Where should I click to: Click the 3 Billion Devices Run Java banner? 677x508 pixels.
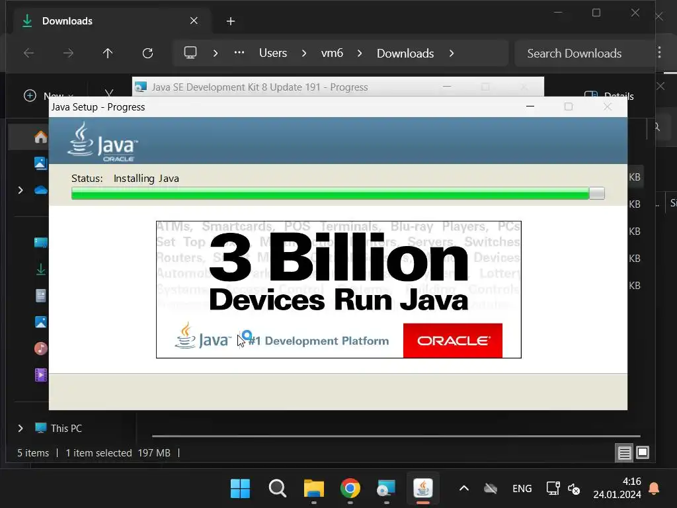[x=338, y=290]
